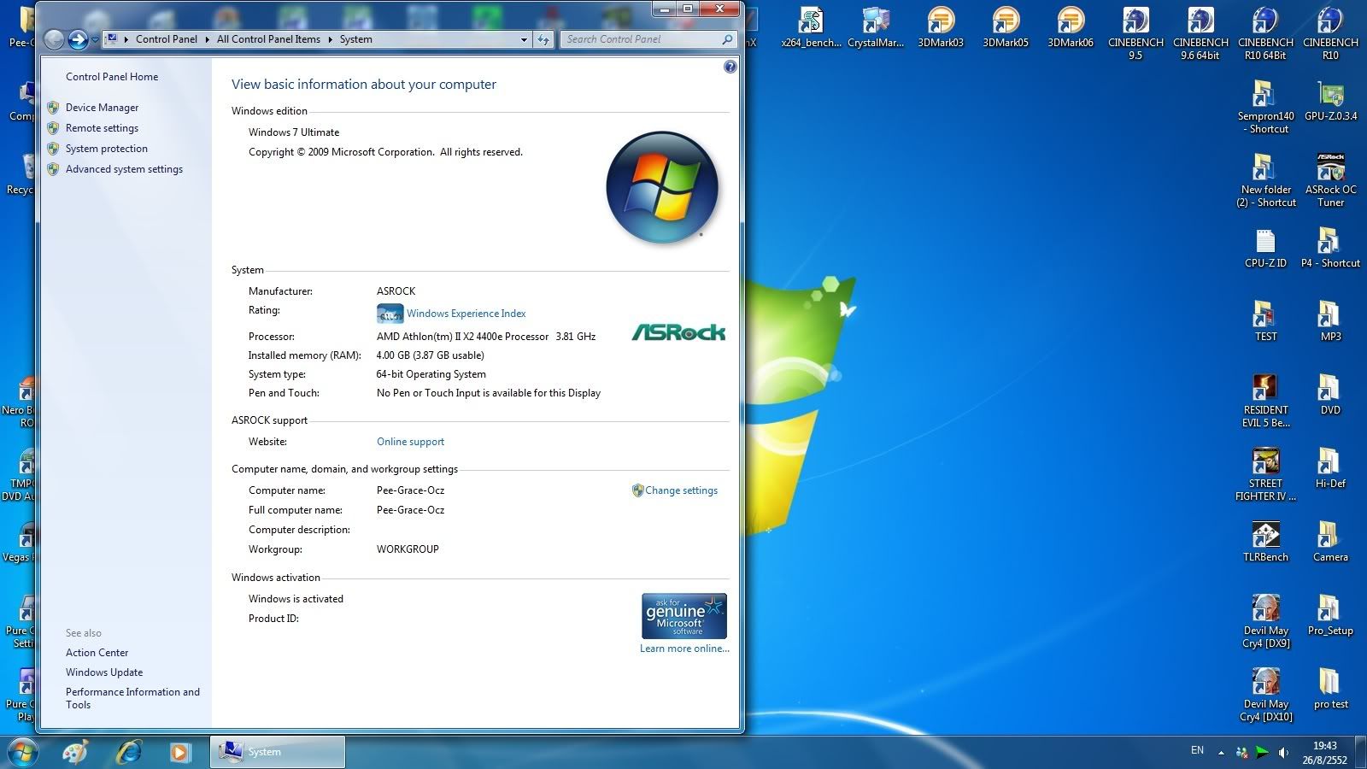Expand the chevron after All Control Panel Items
The height and width of the screenshot is (769, 1367).
click(330, 39)
